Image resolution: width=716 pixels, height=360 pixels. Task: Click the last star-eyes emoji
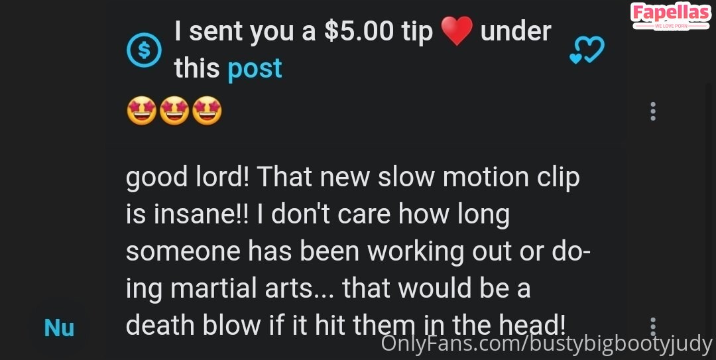(x=207, y=111)
